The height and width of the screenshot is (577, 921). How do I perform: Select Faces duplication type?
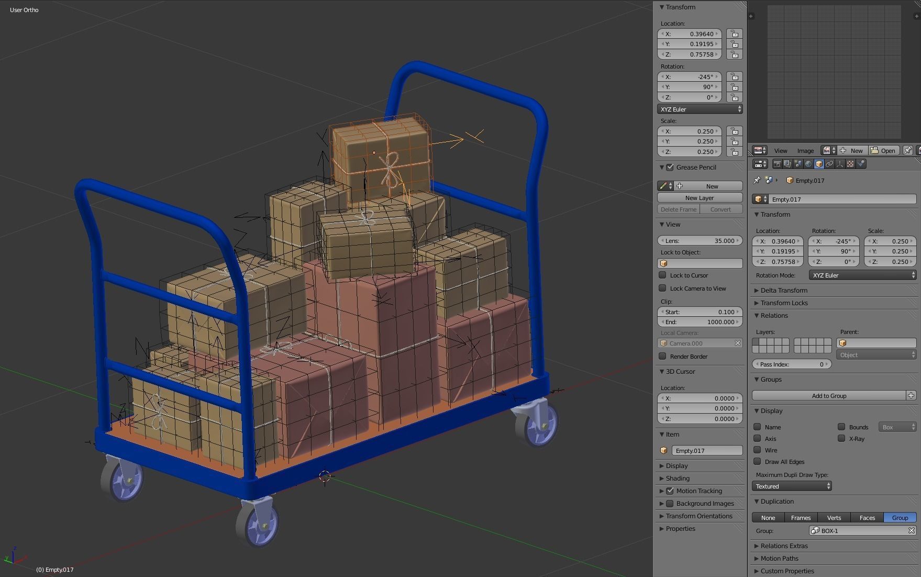pyautogui.click(x=867, y=517)
